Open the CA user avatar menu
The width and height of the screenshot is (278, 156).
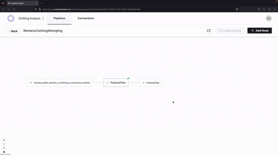click(269, 18)
